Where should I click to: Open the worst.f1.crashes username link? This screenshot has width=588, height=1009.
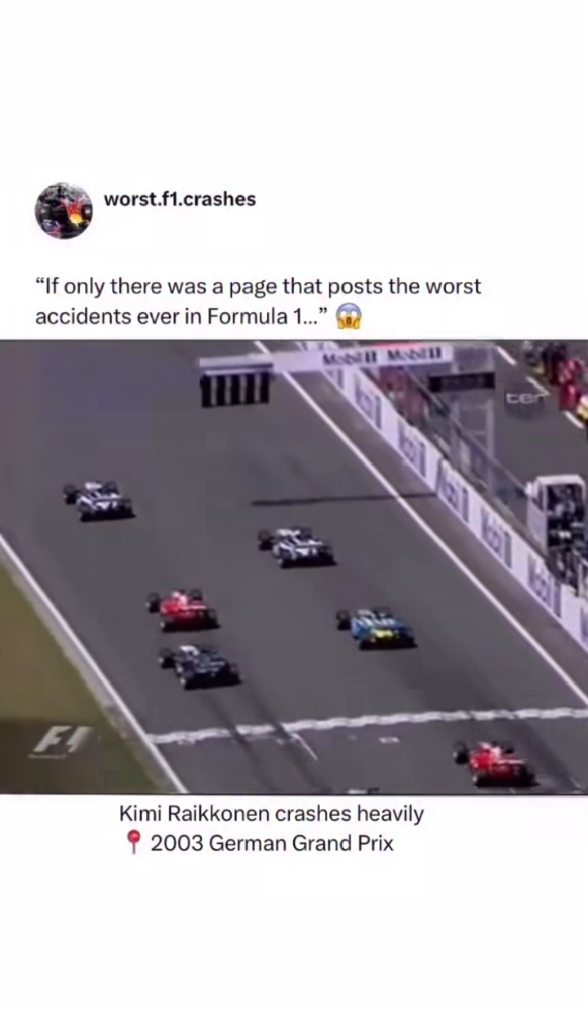tap(180, 199)
